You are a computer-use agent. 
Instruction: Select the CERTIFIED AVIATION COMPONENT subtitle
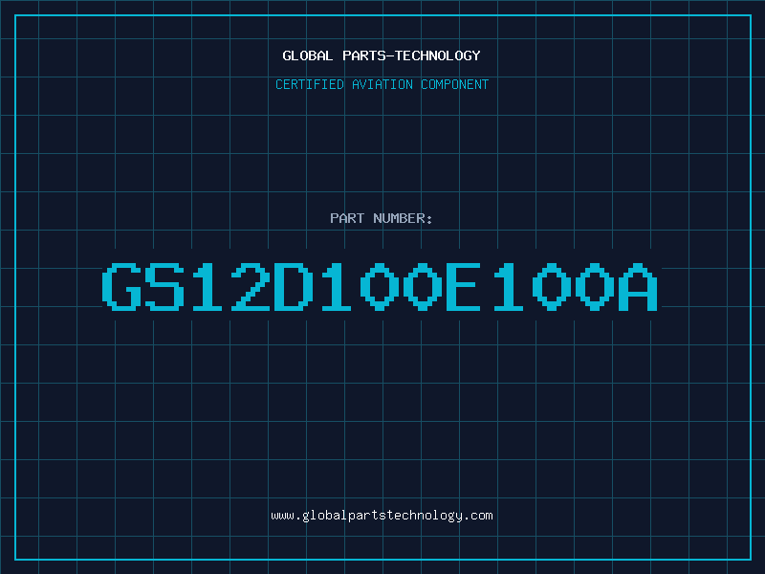pos(382,84)
